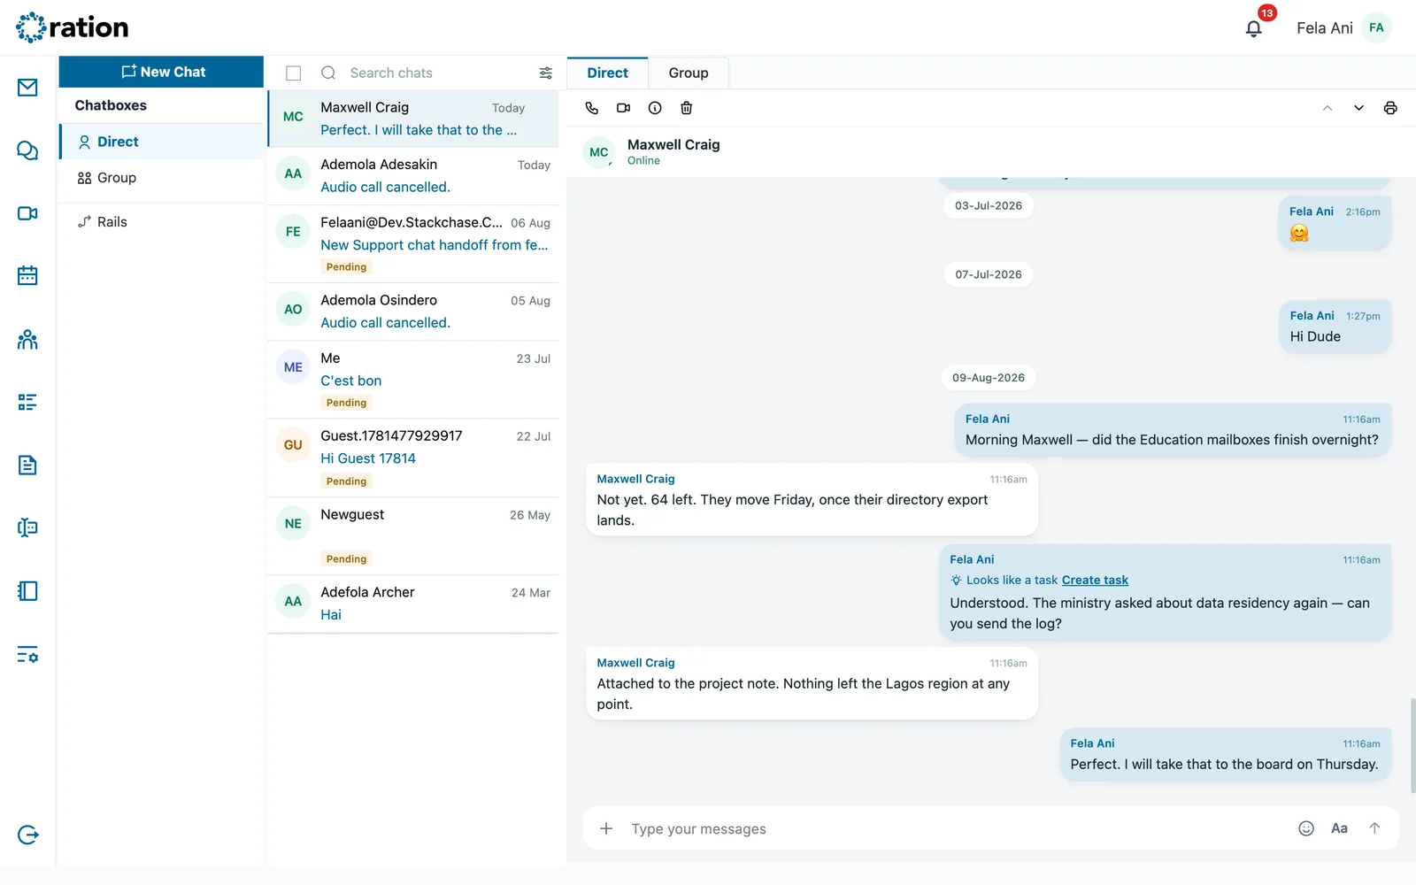Click message 'Attached to the project note'

click(x=812, y=684)
